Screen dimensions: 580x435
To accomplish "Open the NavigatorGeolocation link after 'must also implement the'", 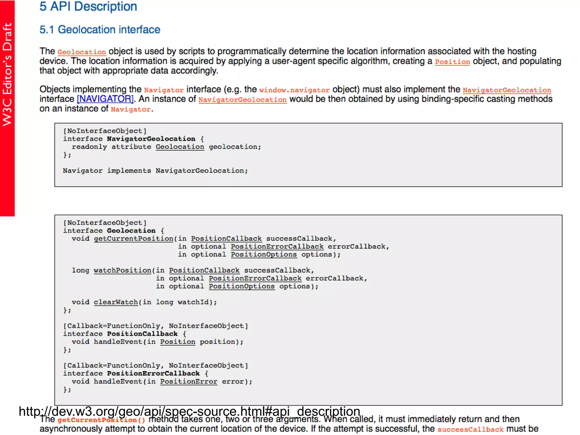I will pyautogui.click(x=507, y=90).
